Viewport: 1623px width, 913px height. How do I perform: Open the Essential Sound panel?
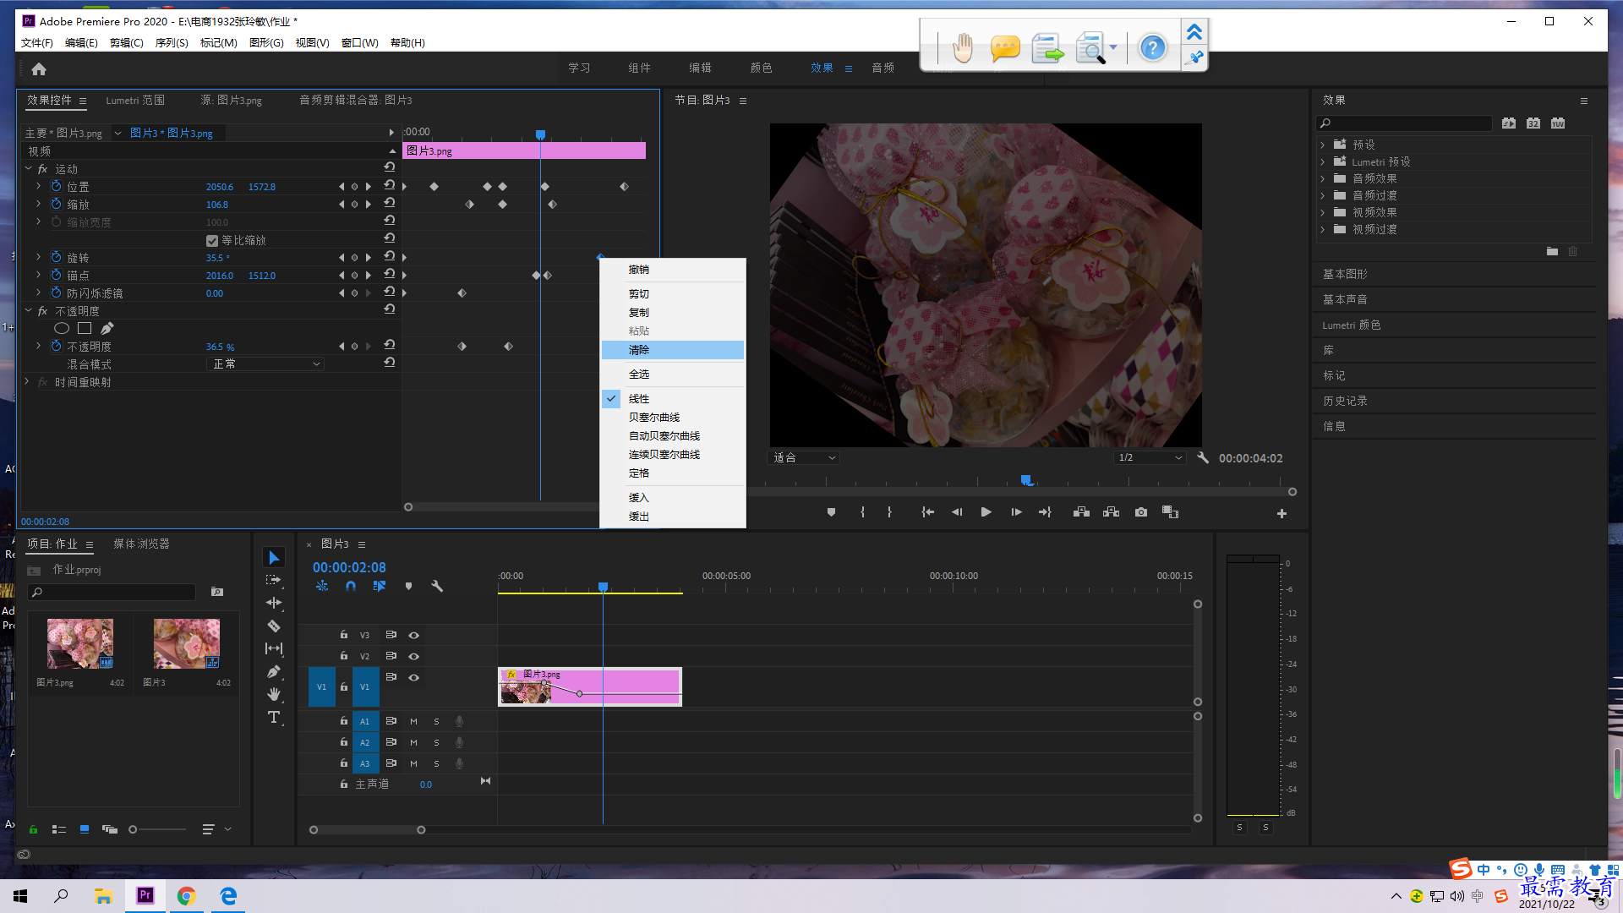coord(1345,299)
